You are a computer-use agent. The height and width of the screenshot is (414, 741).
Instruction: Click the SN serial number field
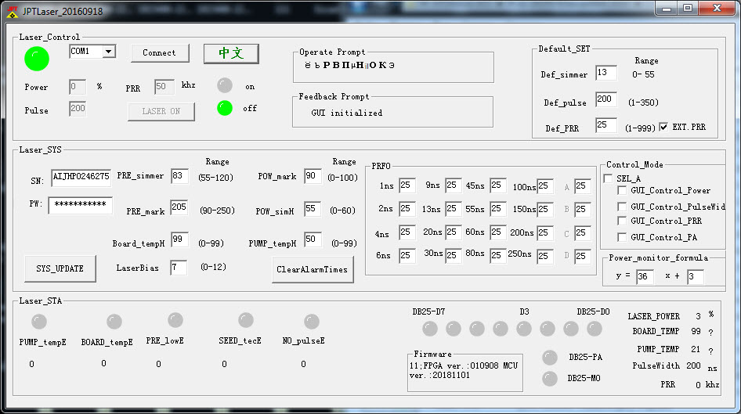click(81, 177)
